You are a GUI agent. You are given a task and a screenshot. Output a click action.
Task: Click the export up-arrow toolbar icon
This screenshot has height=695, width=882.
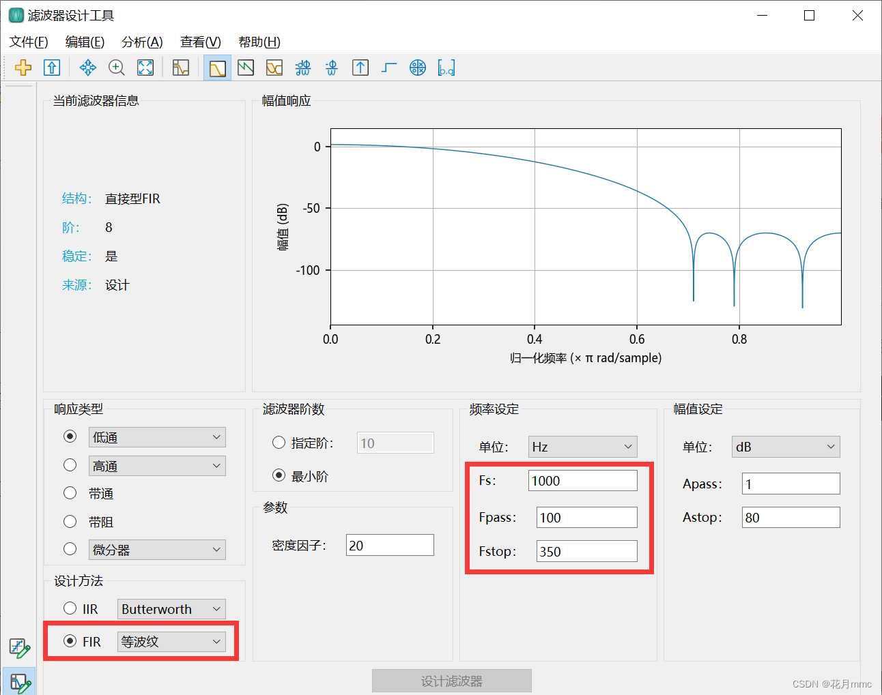tap(52, 68)
